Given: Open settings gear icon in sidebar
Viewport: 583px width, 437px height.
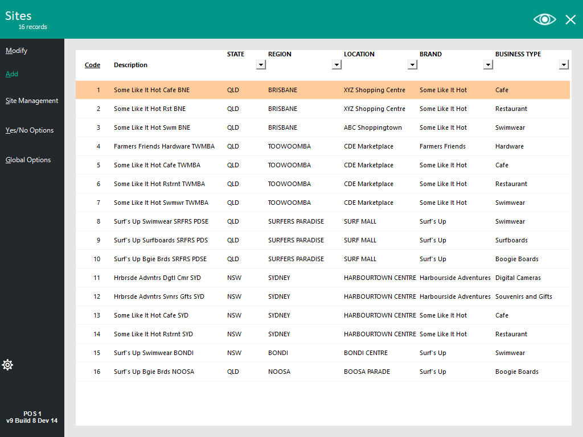Looking at the screenshot, I should (8, 365).
